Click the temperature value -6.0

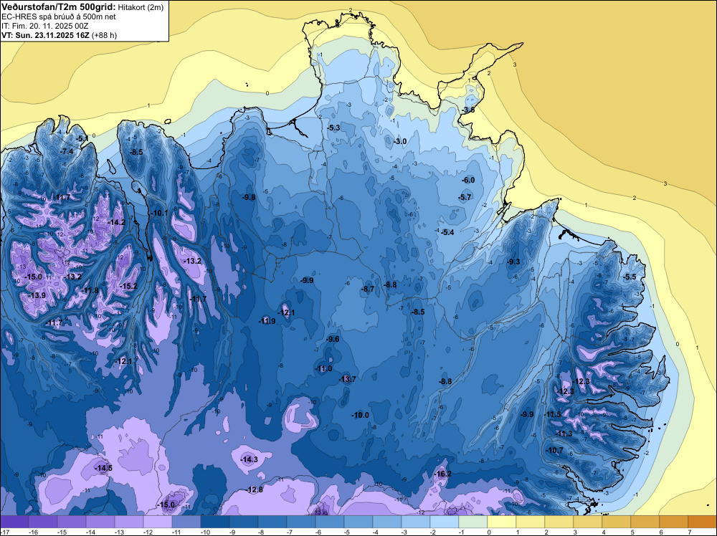(x=467, y=180)
